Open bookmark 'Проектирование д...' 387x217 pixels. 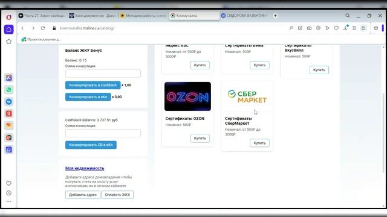pos(41,39)
